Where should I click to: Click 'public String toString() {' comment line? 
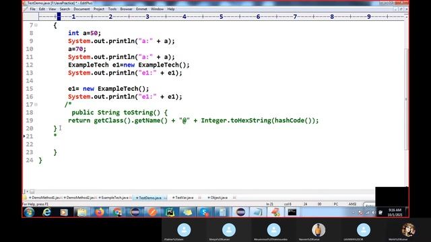point(120,112)
